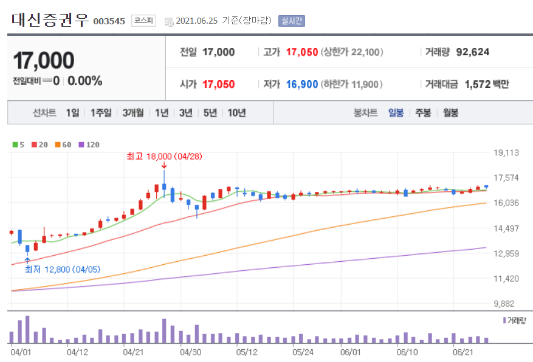Click the 최저 12,800 (04/05) low label
Image resolution: width=533 pixels, height=362 pixels.
pos(63,269)
